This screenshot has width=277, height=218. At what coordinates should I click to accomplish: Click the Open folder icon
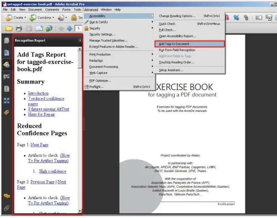(x=8, y=28)
